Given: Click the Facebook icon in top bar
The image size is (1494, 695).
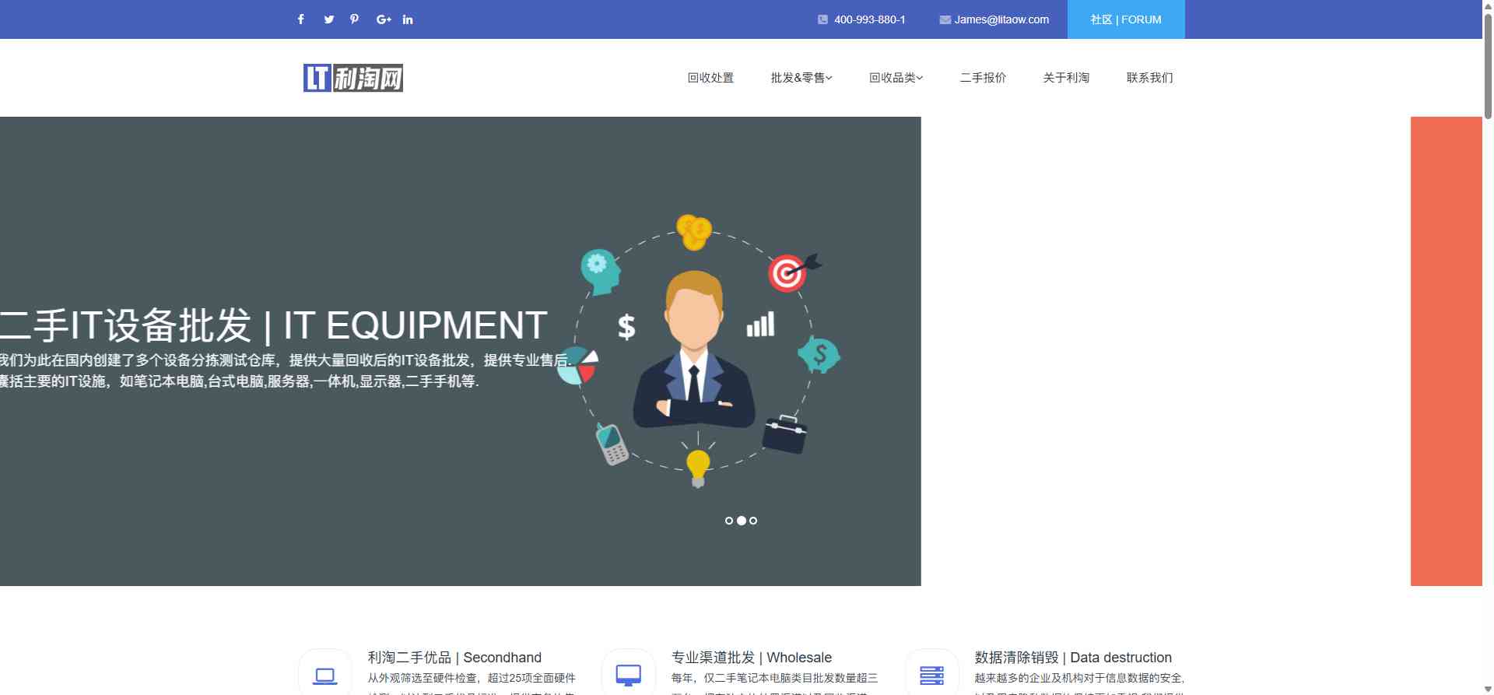Looking at the screenshot, I should 301,19.
